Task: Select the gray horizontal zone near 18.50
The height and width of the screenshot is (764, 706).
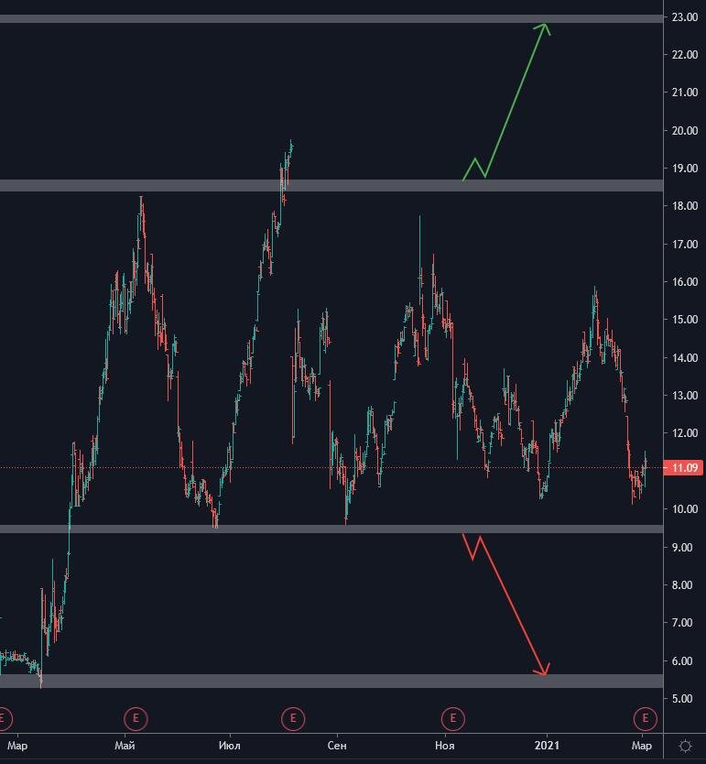Action: pyautogui.click(x=331, y=185)
